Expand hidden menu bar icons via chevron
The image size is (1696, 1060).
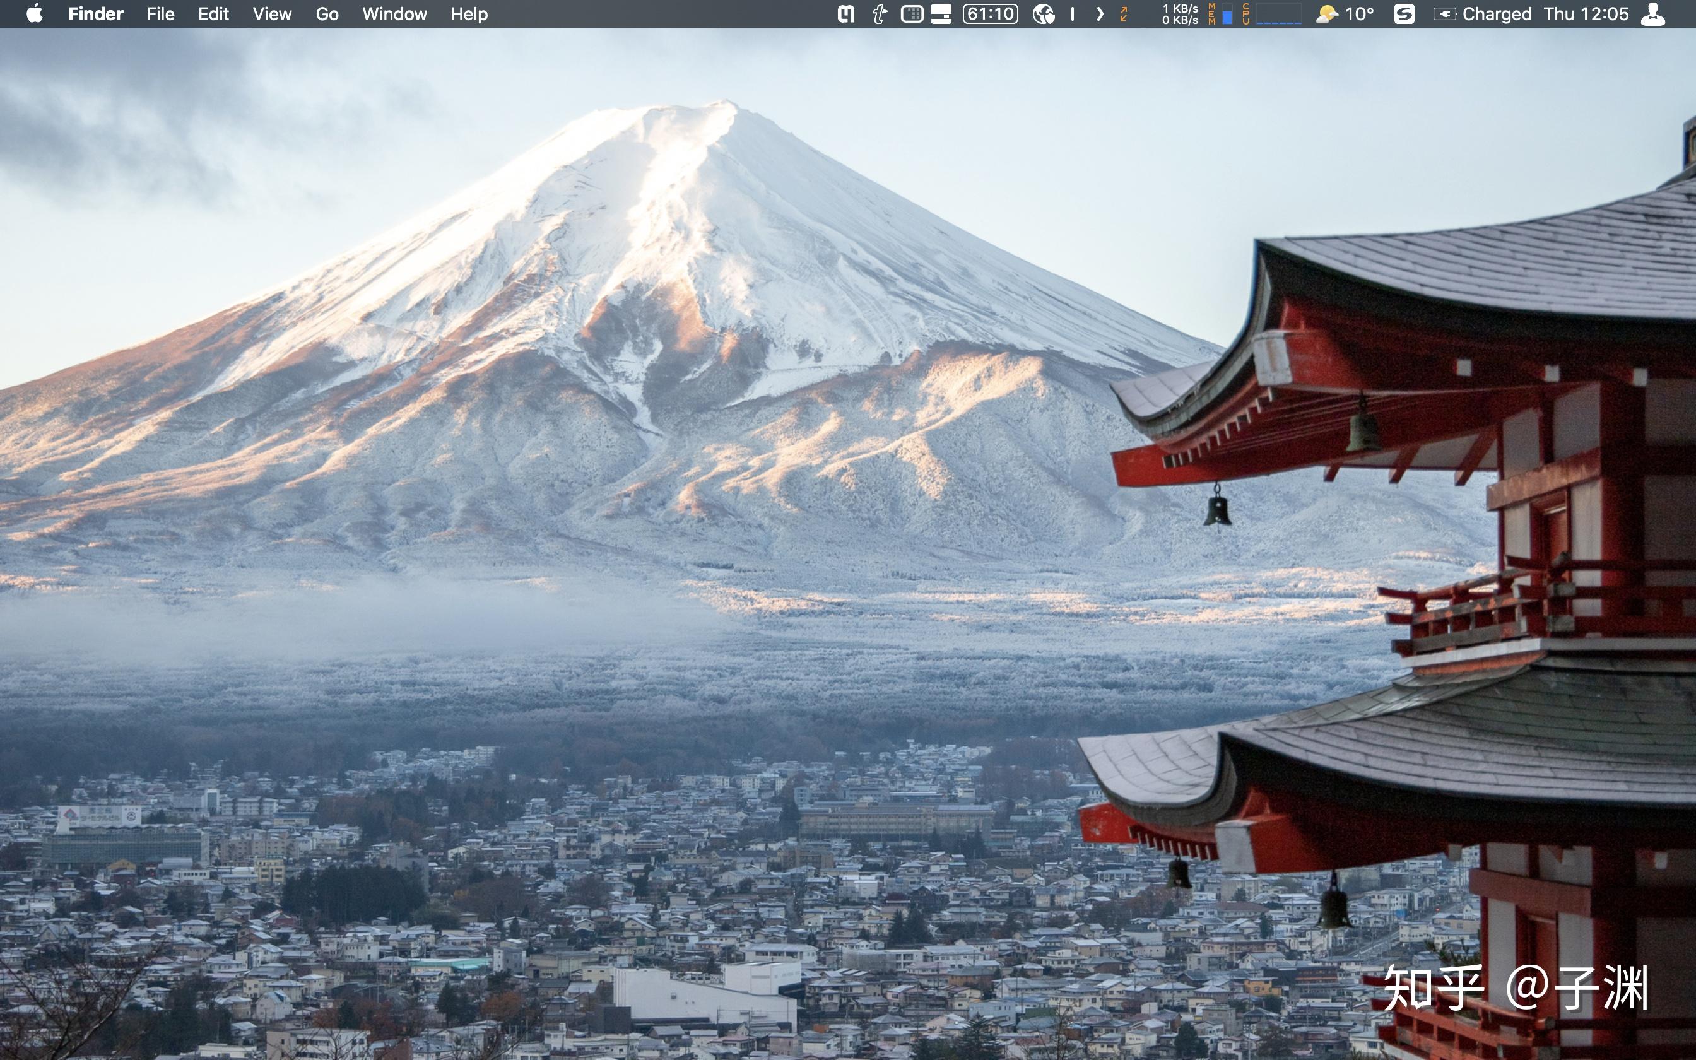click(x=1100, y=14)
